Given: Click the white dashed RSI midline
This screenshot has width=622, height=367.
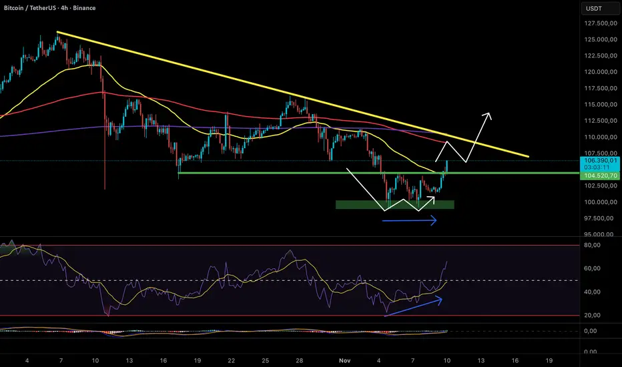Looking at the screenshot, I should pyautogui.click(x=289, y=280).
